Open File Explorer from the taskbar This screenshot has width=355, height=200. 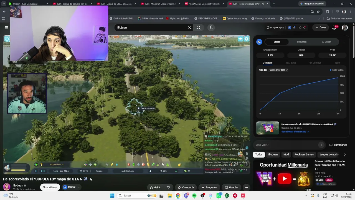pyautogui.click(x=170, y=196)
